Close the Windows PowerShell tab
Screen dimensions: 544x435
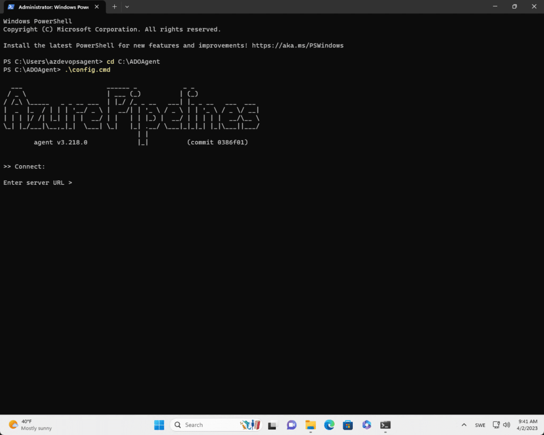tap(97, 7)
